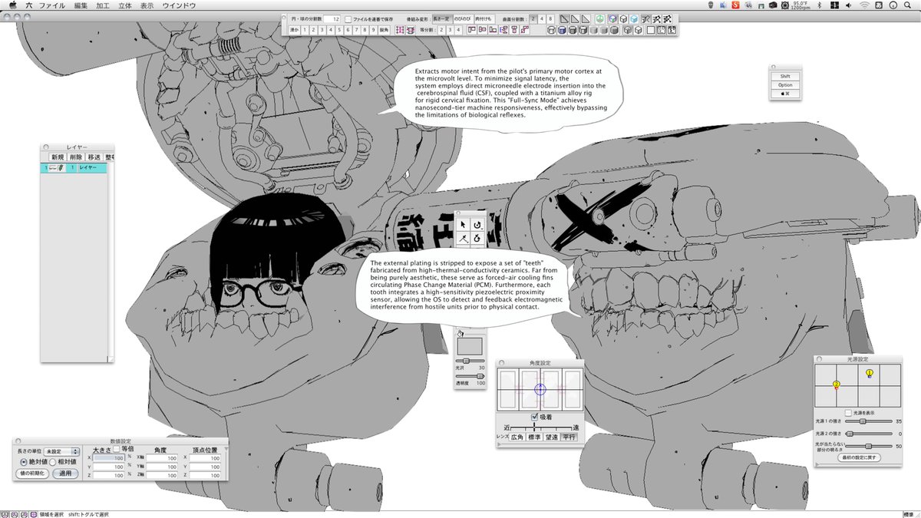Select the rotate tool beside the arrow tool
Viewport: 921px width, 518px height.
click(x=477, y=225)
